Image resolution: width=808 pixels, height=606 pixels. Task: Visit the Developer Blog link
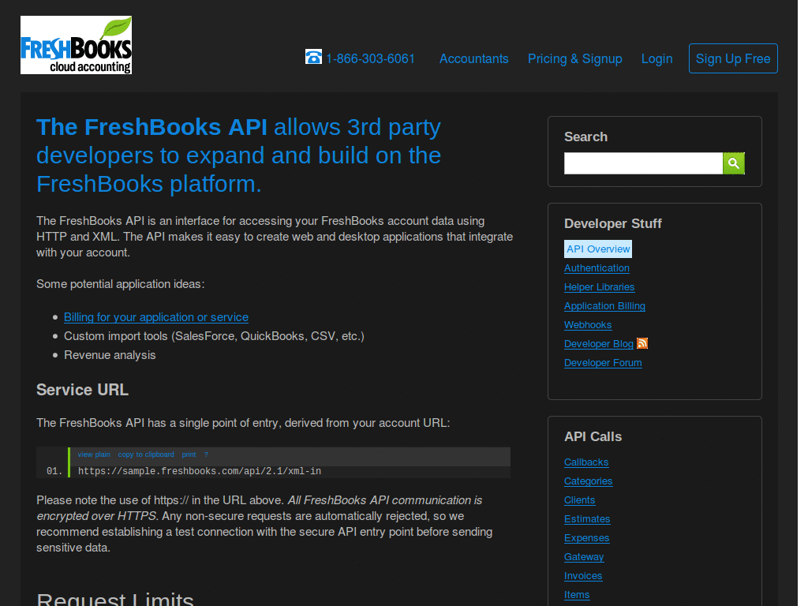[x=598, y=344]
